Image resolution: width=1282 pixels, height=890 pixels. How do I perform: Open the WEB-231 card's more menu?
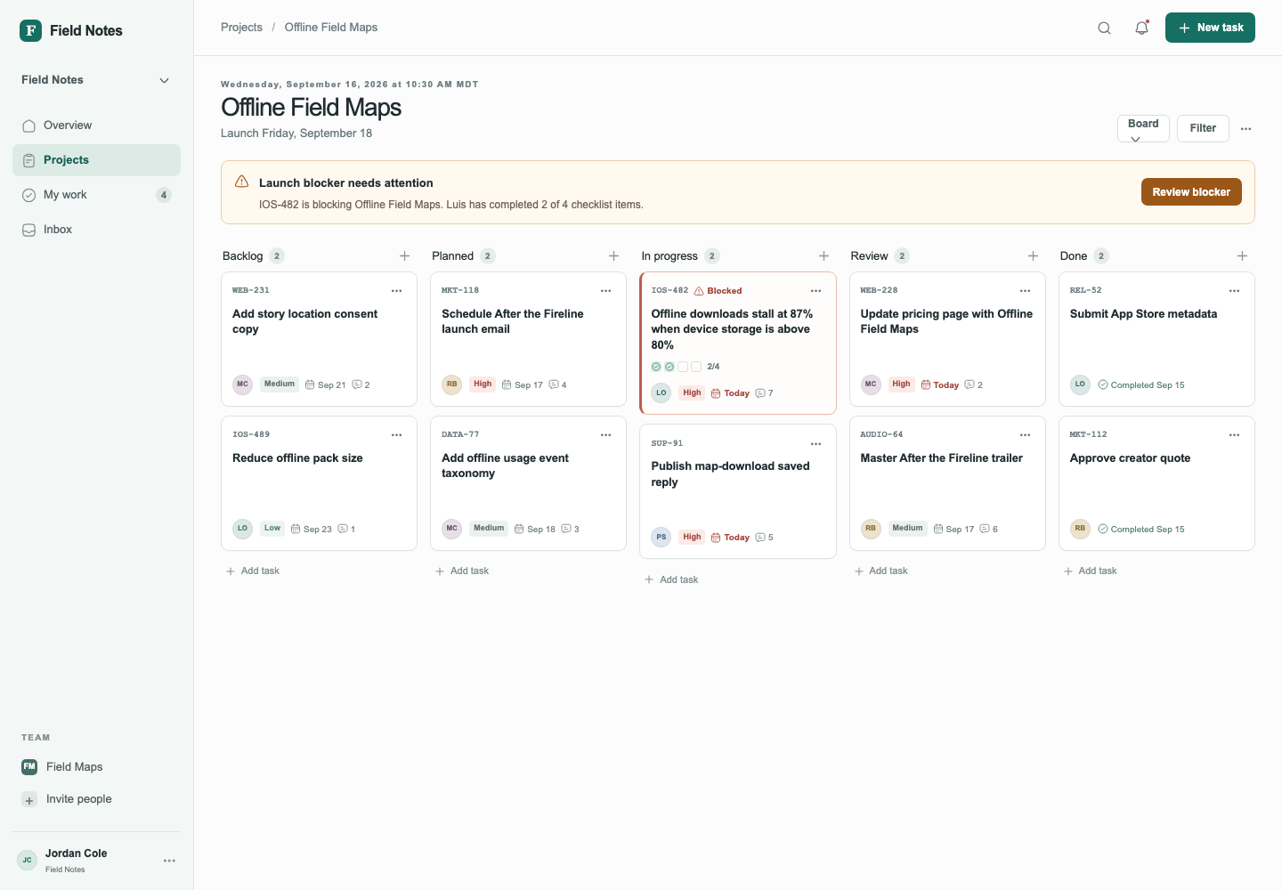397,291
